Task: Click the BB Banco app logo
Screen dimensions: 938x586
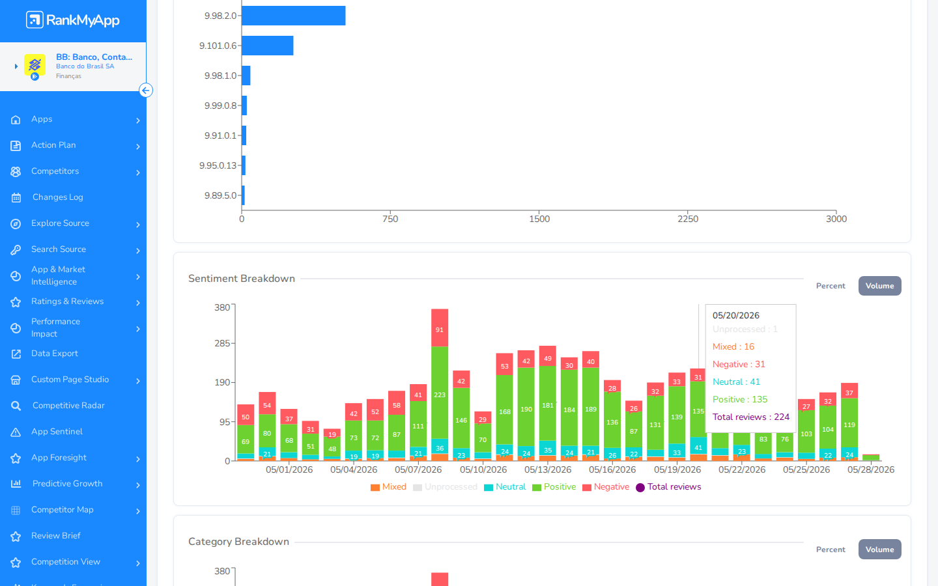Action: click(x=35, y=65)
